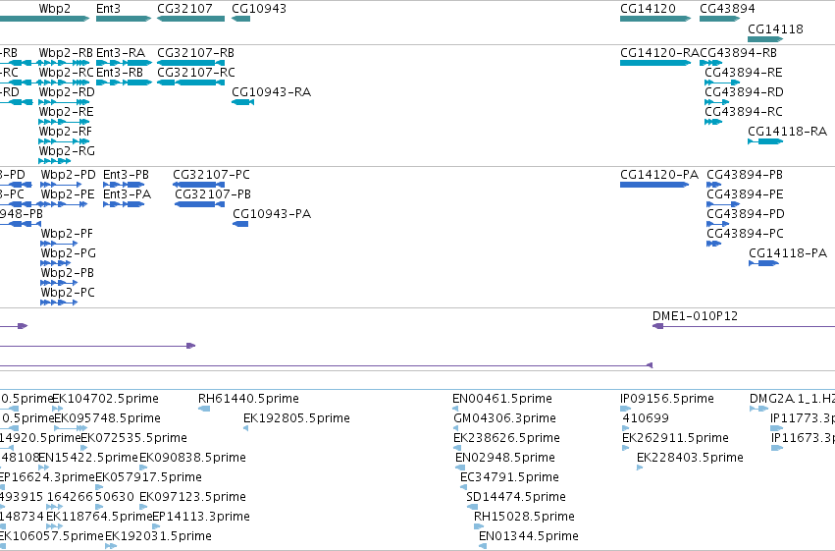Select the 410699 feature
This screenshot has height=551, width=835.
(x=626, y=428)
